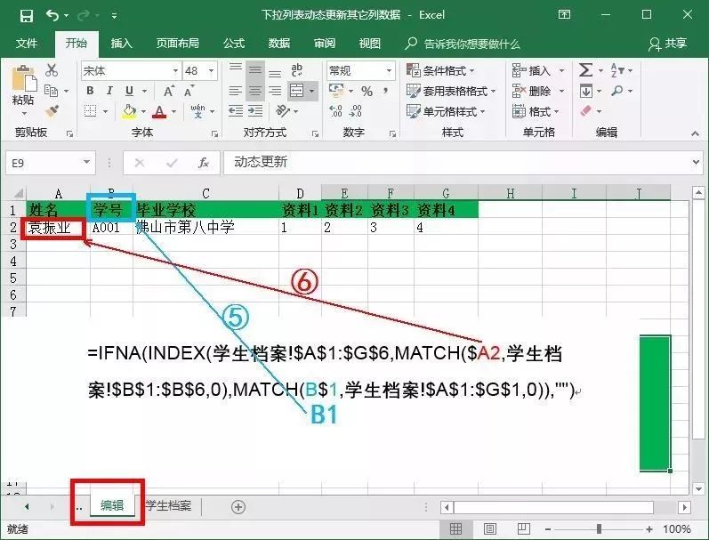Apply red font color A
This screenshot has height=540, width=709.
click(x=159, y=111)
